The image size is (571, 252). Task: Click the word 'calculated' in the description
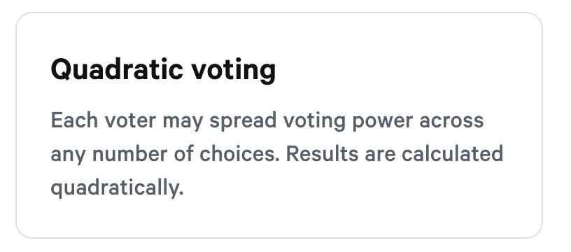pos(453,153)
